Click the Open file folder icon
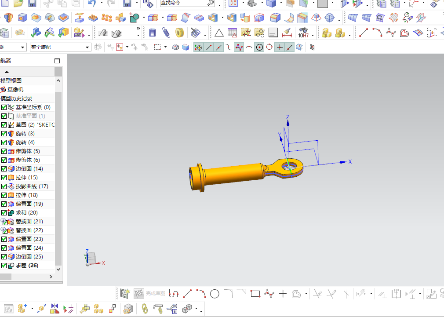444x317 pixels. [x=18, y=3]
